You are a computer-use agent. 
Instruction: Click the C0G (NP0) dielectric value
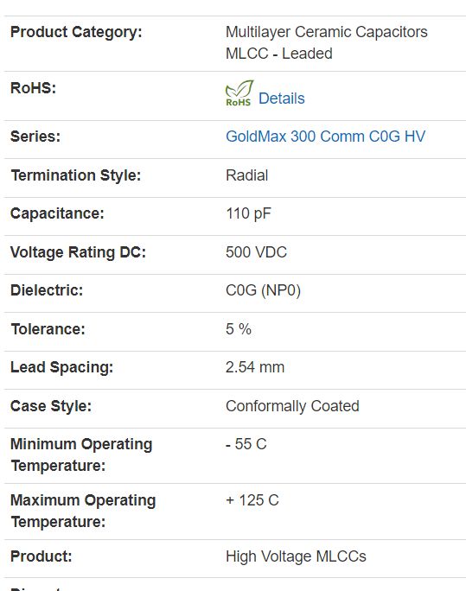click(x=263, y=290)
